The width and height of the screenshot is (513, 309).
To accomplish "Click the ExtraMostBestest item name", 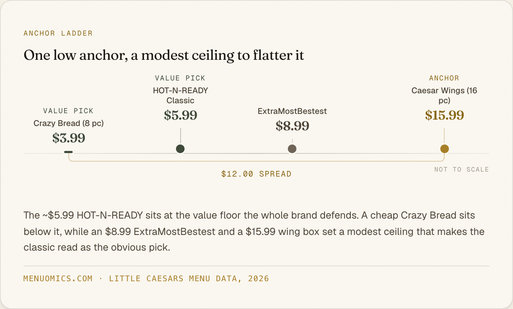I will [x=292, y=111].
